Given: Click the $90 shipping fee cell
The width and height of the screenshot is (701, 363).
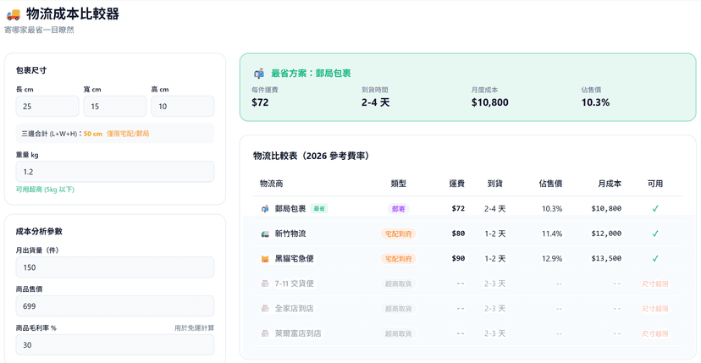Looking at the screenshot, I should (x=458, y=258).
